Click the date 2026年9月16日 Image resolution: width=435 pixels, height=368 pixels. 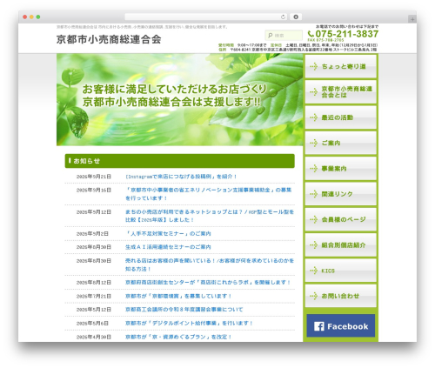94,191
